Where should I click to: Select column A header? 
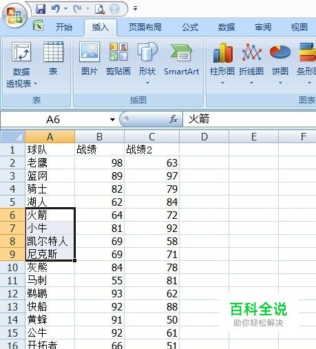tap(50, 137)
